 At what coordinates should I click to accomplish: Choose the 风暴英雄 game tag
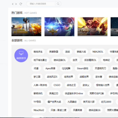78,110
